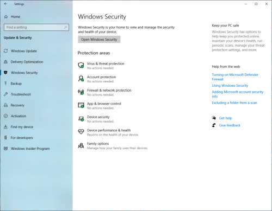
Task: Open Windows Update settings page
Action: (x=23, y=51)
